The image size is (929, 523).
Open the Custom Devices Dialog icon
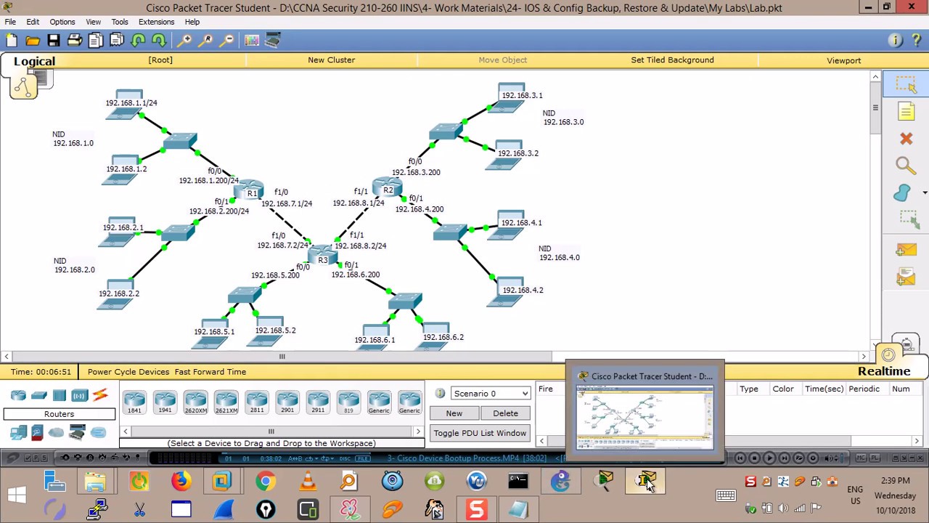click(x=273, y=41)
